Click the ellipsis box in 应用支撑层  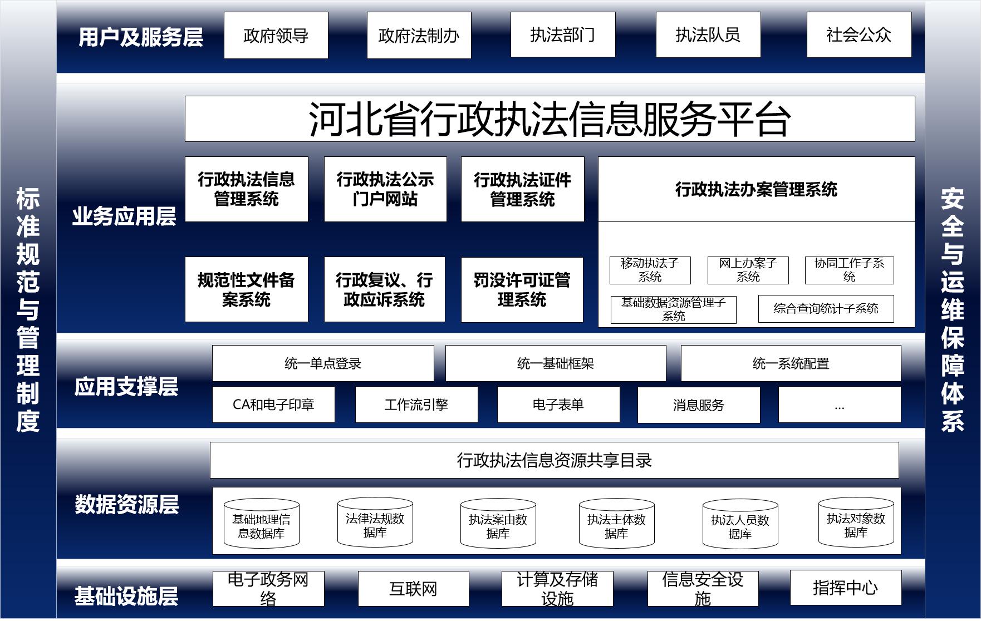point(839,405)
